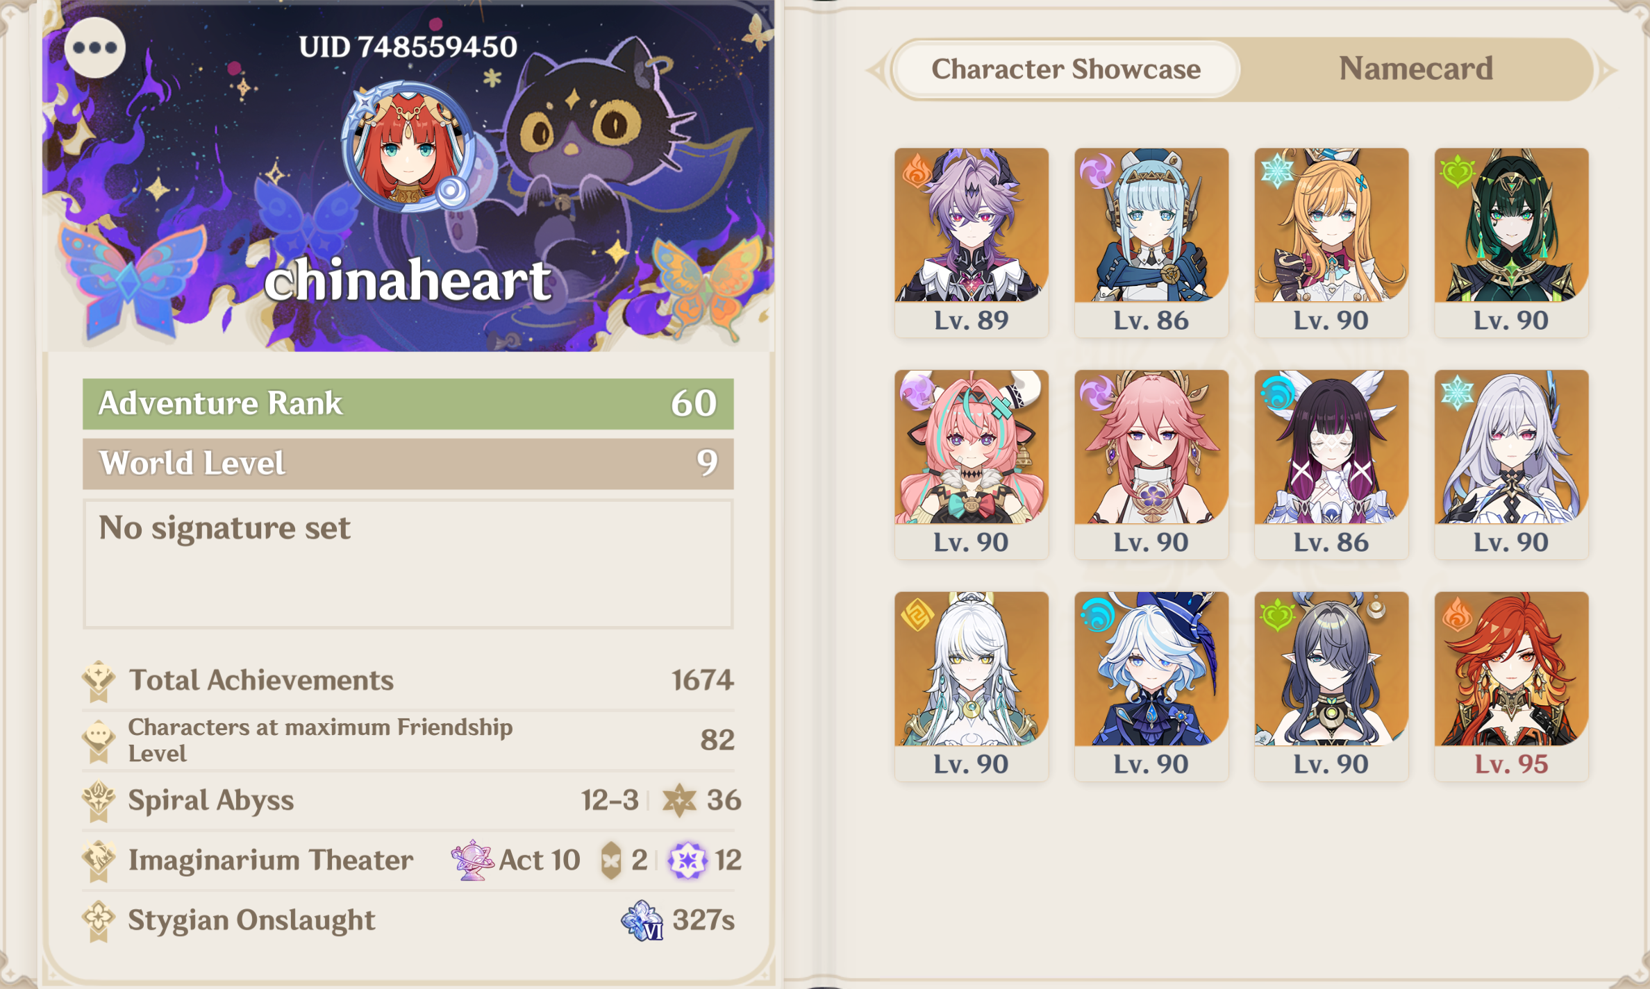
Task: Open the three-dots options menu
Action: coord(95,48)
